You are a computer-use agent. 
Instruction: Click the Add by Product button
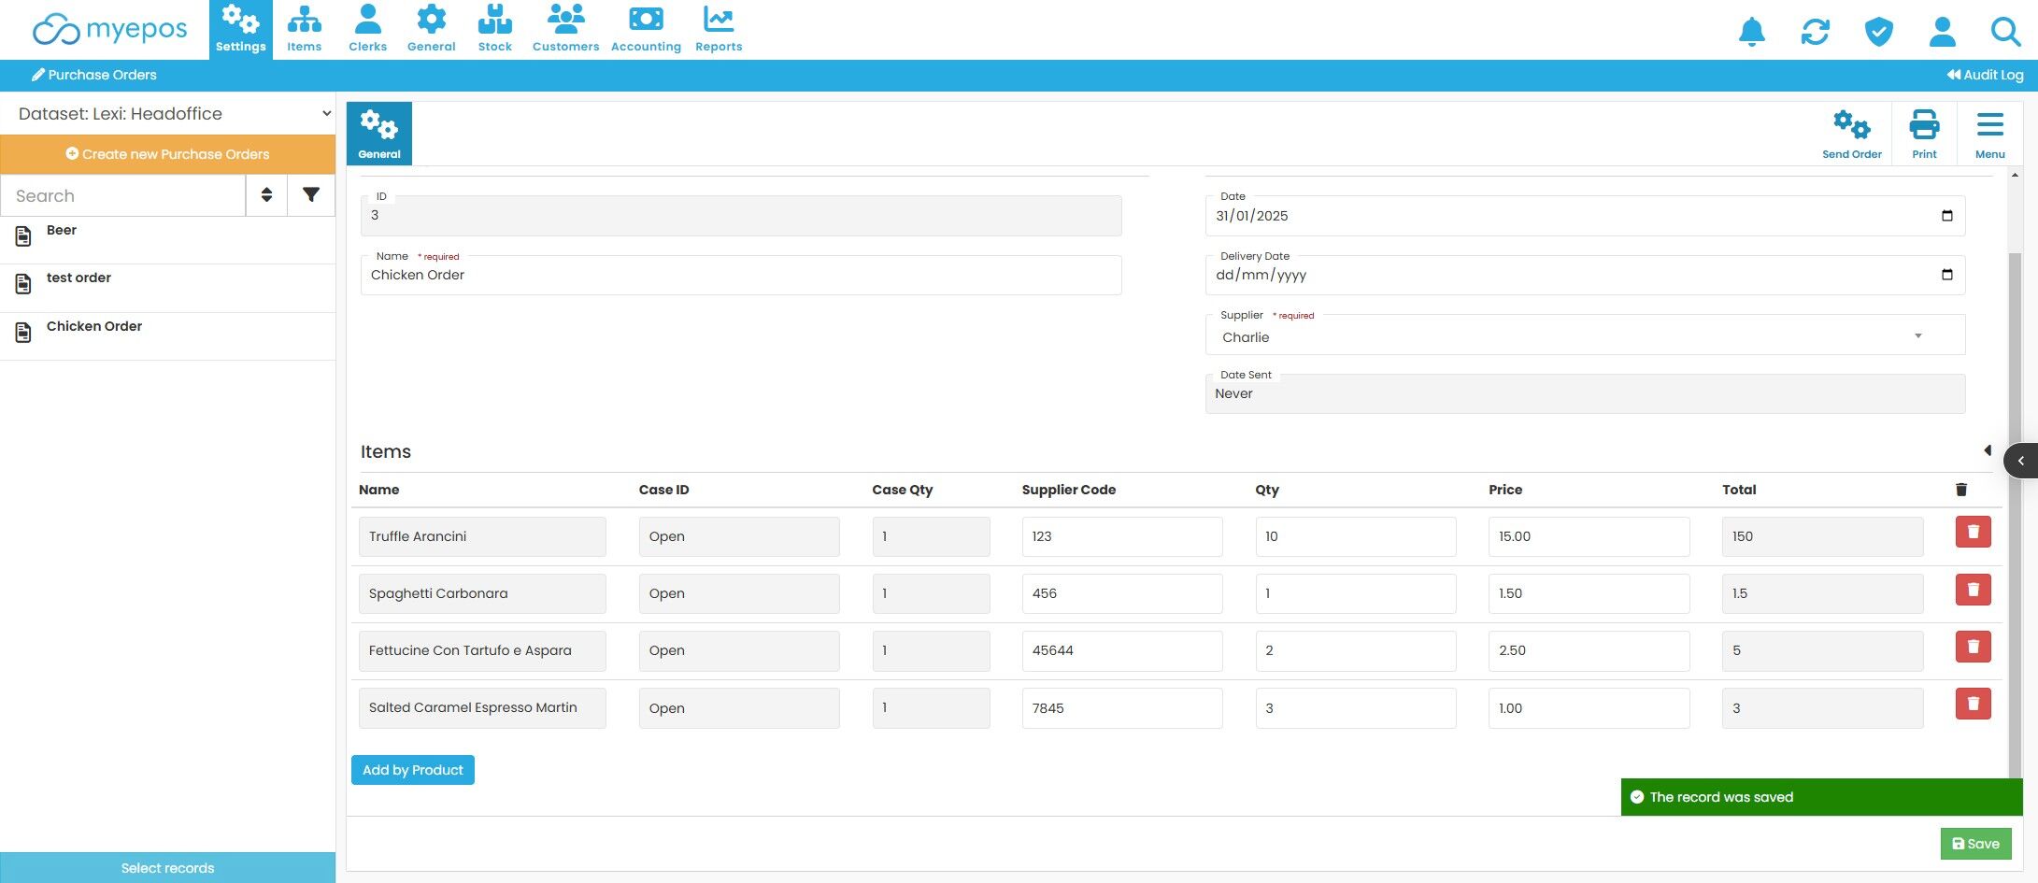[x=413, y=770]
